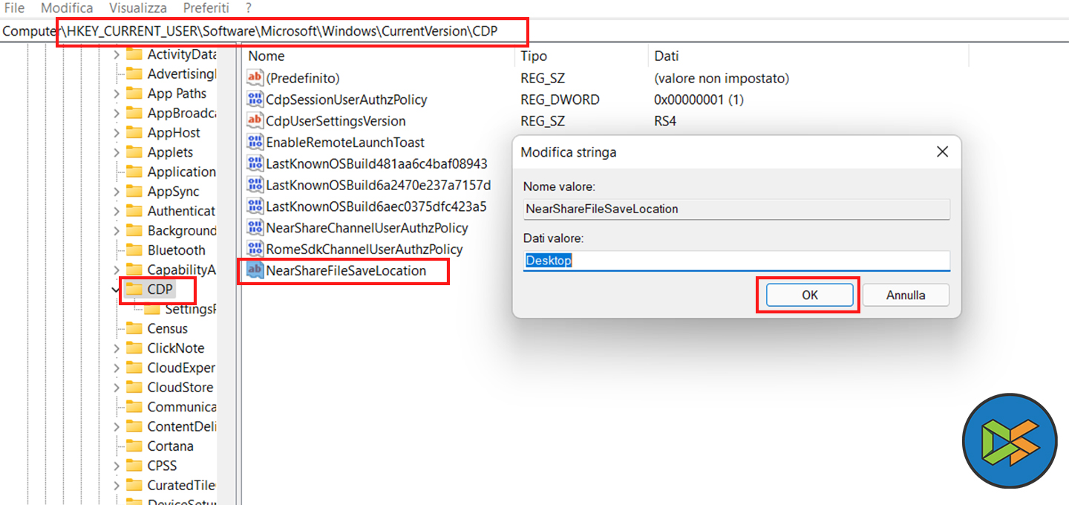Click the LastKnownOSBuild6a2470e237a7157d value icon
This screenshot has width=1069, height=505.
[x=255, y=185]
